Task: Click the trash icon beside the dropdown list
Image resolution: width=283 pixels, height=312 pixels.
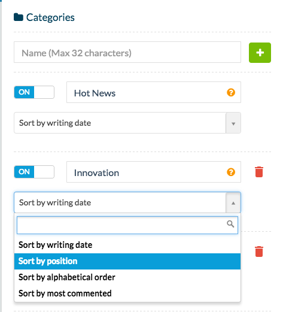Action: pyautogui.click(x=259, y=252)
